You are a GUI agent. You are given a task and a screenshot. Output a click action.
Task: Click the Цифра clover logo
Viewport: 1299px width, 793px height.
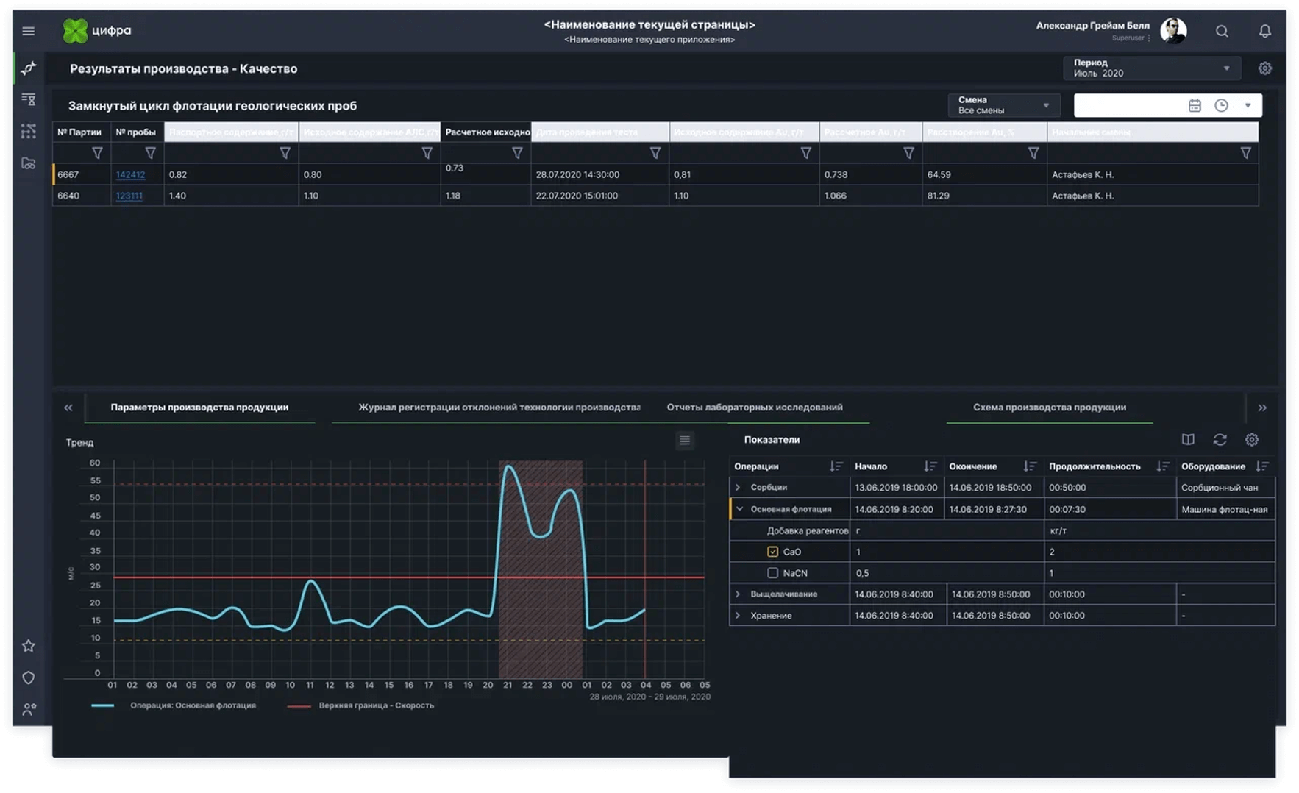click(x=75, y=31)
